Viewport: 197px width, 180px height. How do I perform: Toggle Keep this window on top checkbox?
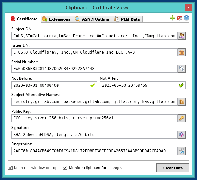click(x=10, y=168)
